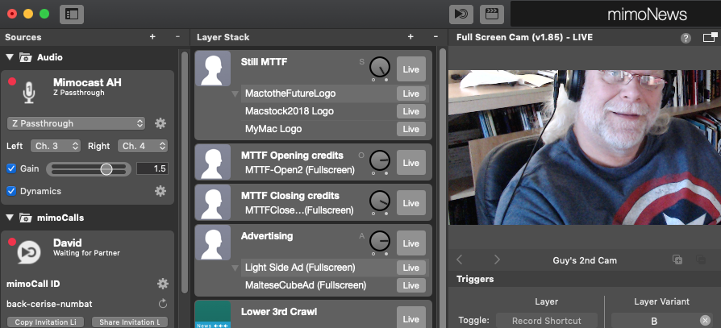The height and width of the screenshot is (328, 721).
Task: Click the MTTF Closing credits volume knob
Action: [x=380, y=201]
